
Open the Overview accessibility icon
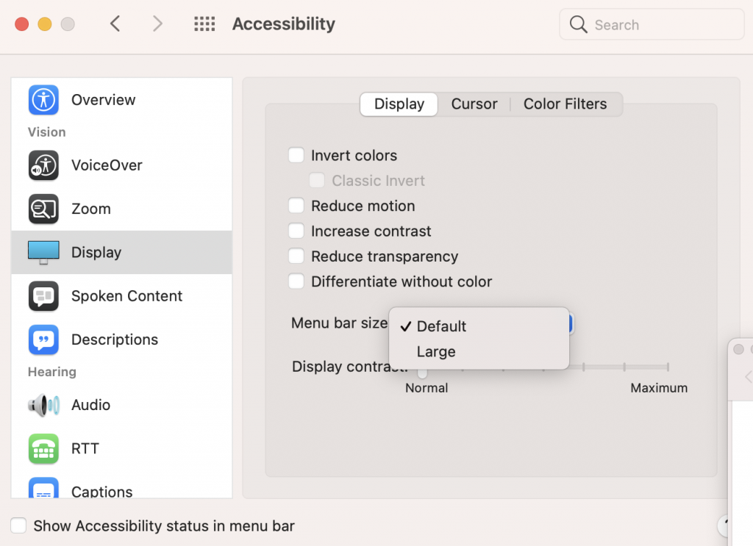point(43,100)
